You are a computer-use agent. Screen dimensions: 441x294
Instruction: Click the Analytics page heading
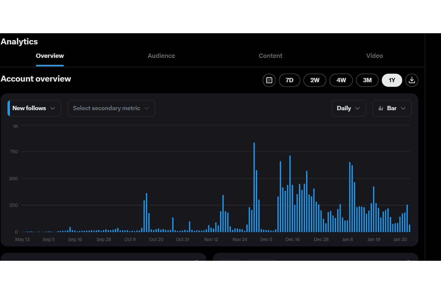click(19, 42)
